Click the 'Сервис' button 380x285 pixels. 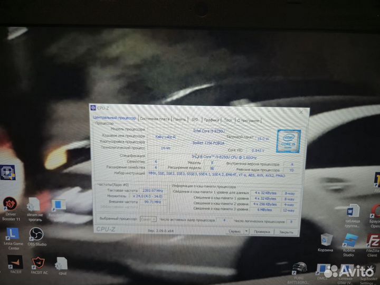pyautogui.click(x=234, y=232)
